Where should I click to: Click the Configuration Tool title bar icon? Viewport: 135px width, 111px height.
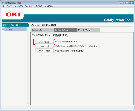pyautogui.click(x=3, y=3)
